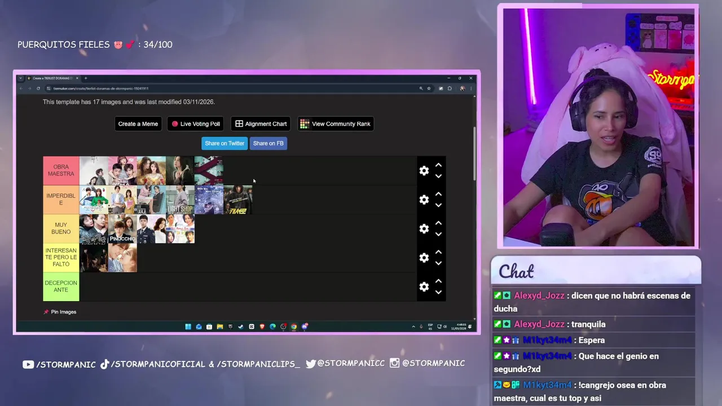Open Steam from the taskbar

pos(241,326)
